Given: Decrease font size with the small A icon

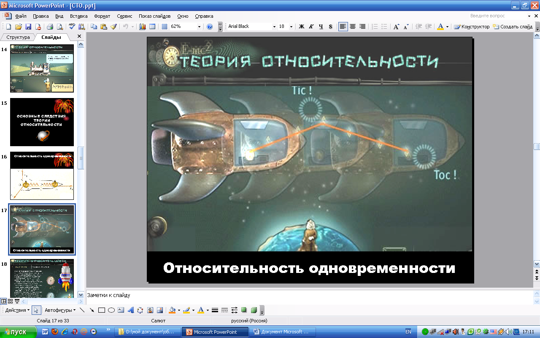Looking at the screenshot, I should pyautogui.click(x=406, y=27).
